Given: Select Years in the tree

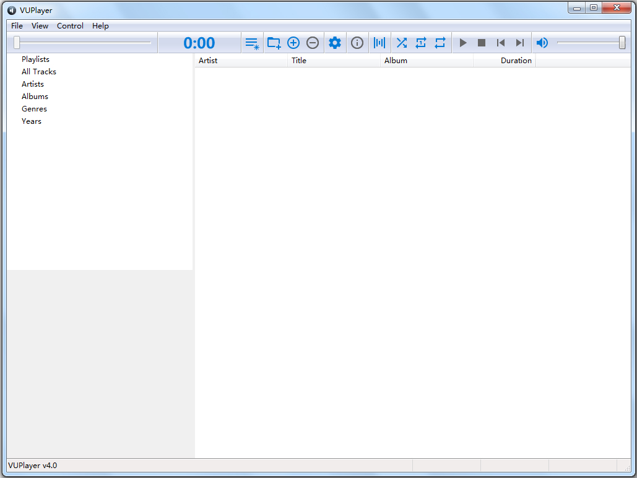Looking at the screenshot, I should (32, 121).
